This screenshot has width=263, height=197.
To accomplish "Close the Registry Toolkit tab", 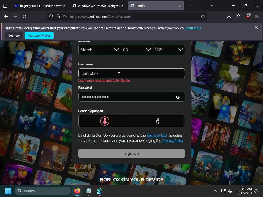I will [64, 6].
